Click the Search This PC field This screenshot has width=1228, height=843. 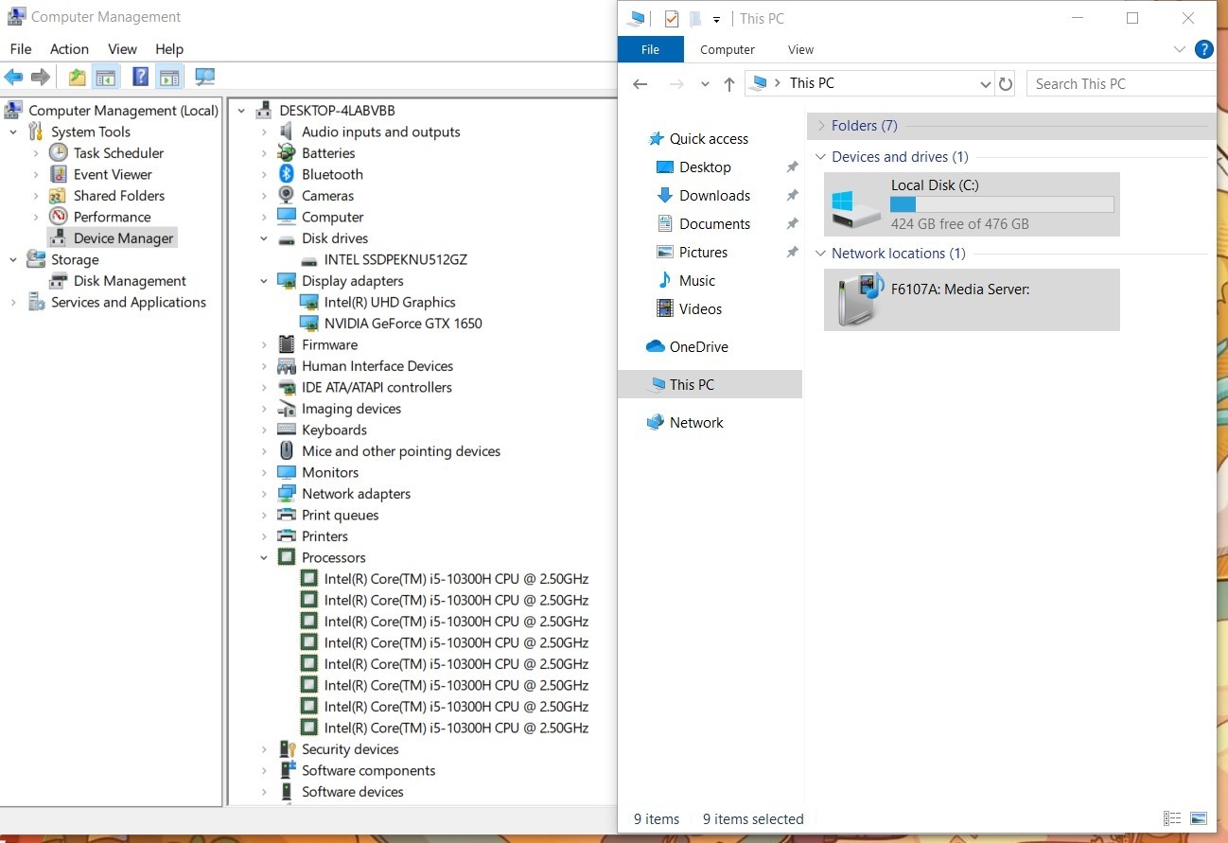1120,84
